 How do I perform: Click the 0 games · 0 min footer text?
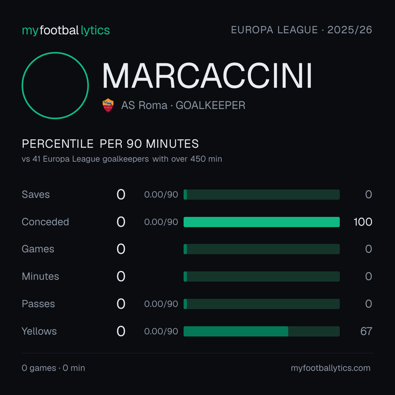pyautogui.click(x=53, y=368)
